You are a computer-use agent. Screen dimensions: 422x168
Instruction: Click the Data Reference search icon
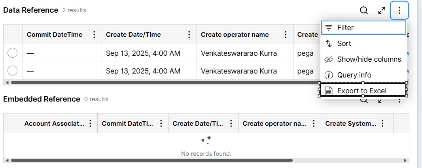point(364,11)
